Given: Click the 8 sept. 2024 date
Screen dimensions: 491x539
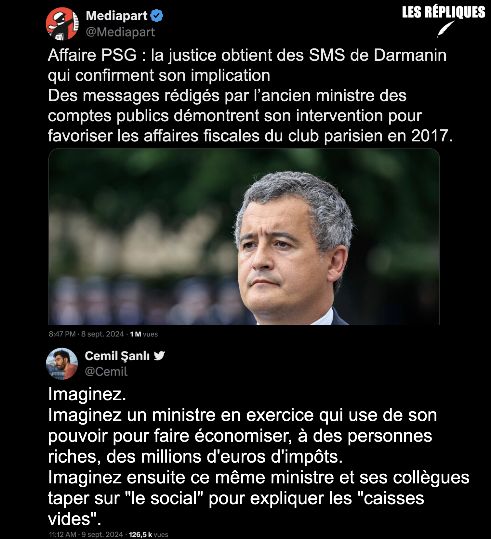Looking at the screenshot, I should tap(102, 334).
